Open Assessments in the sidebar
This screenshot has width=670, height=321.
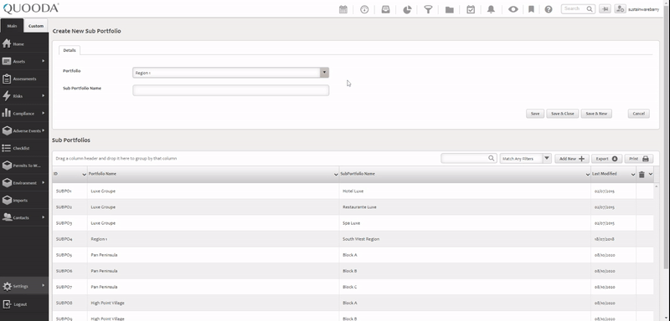tap(24, 79)
